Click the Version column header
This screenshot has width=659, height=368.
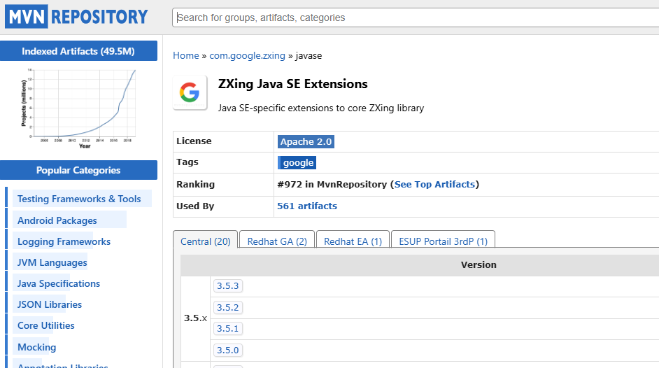[479, 265]
